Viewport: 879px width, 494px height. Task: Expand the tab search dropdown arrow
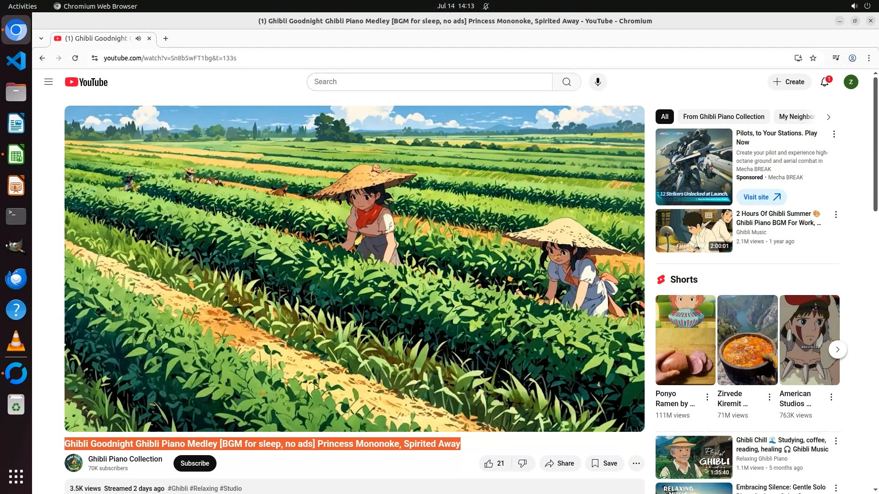[41, 38]
